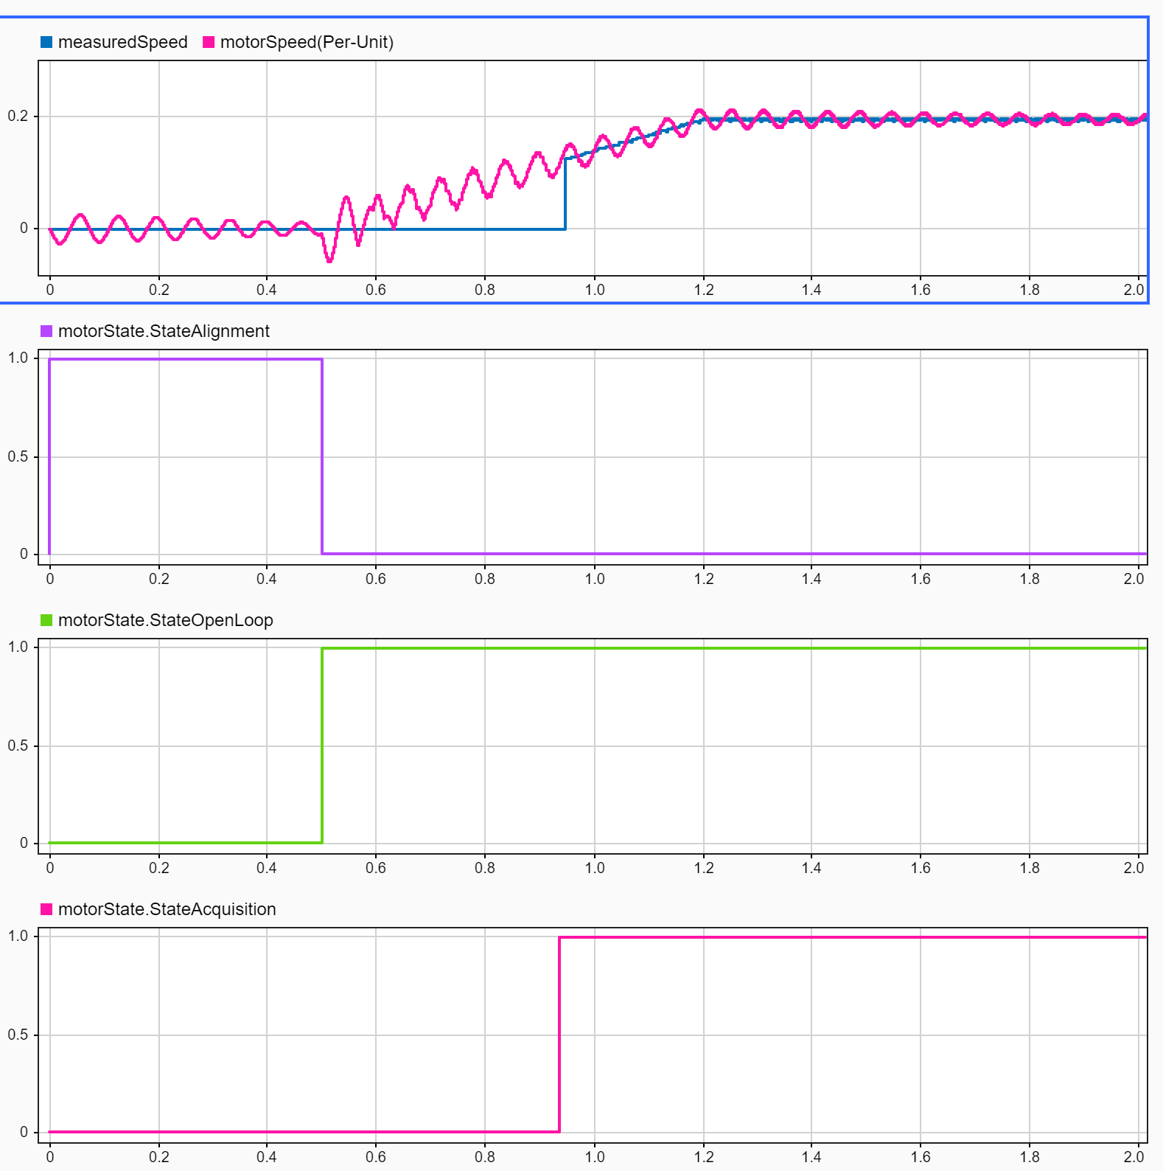Image resolution: width=1163 pixels, height=1171 pixels.
Task: Click the 1.0 x-axis tick under the speed plot
Action: (594, 290)
